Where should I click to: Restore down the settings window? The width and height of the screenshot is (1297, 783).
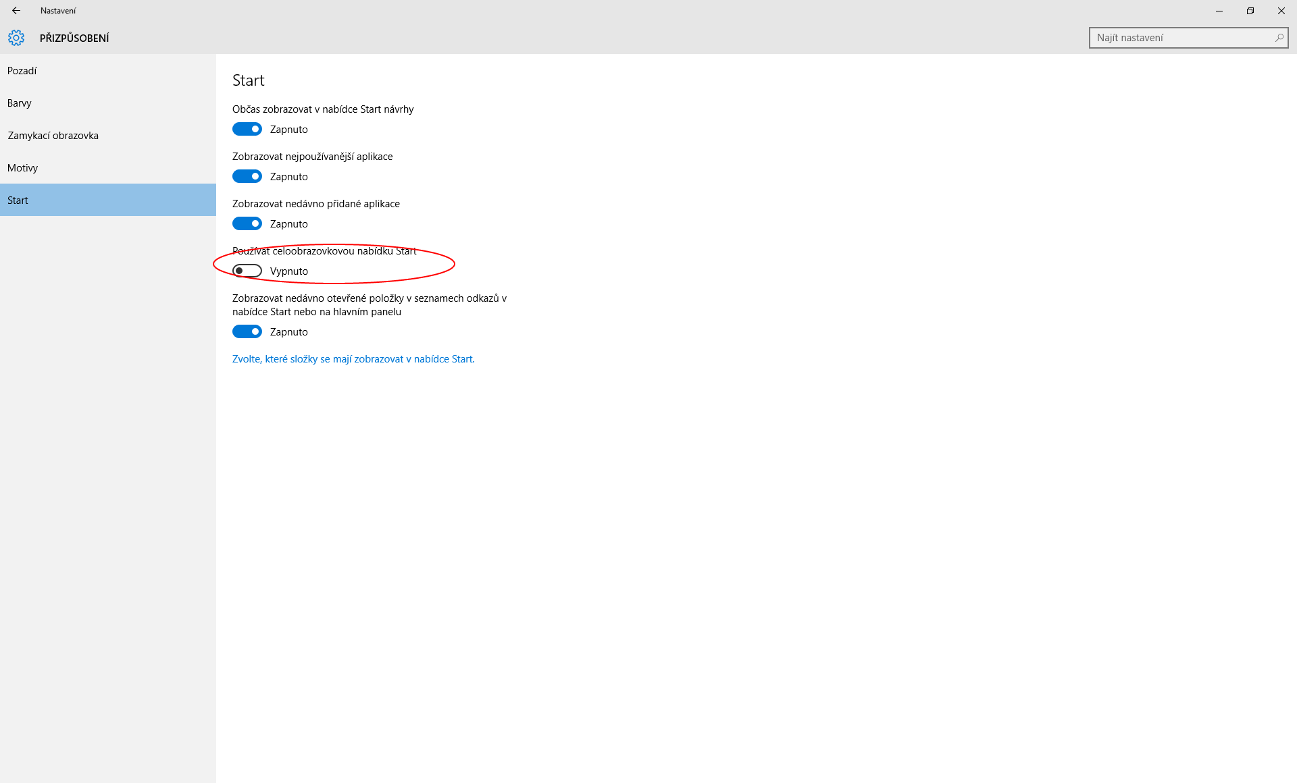point(1250,11)
